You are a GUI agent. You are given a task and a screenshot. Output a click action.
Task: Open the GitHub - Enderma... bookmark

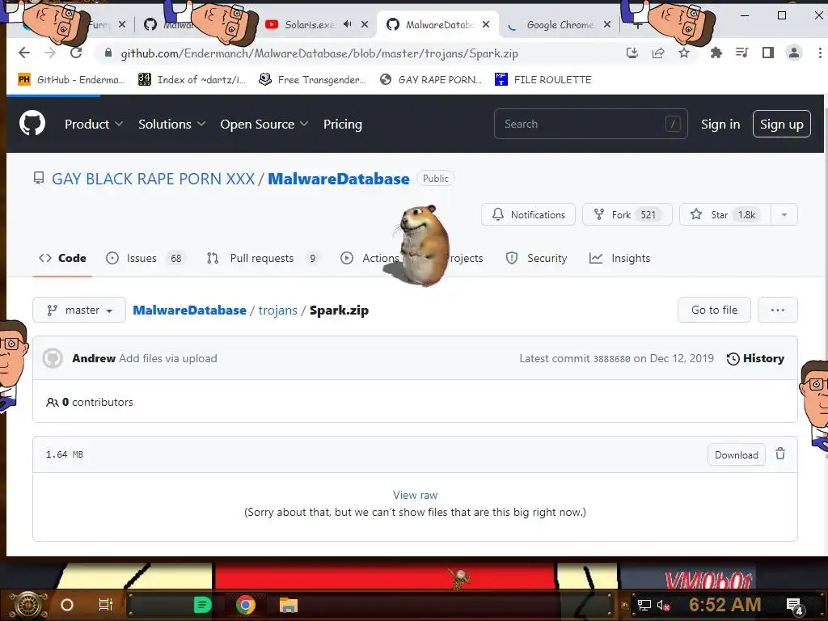coord(72,80)
